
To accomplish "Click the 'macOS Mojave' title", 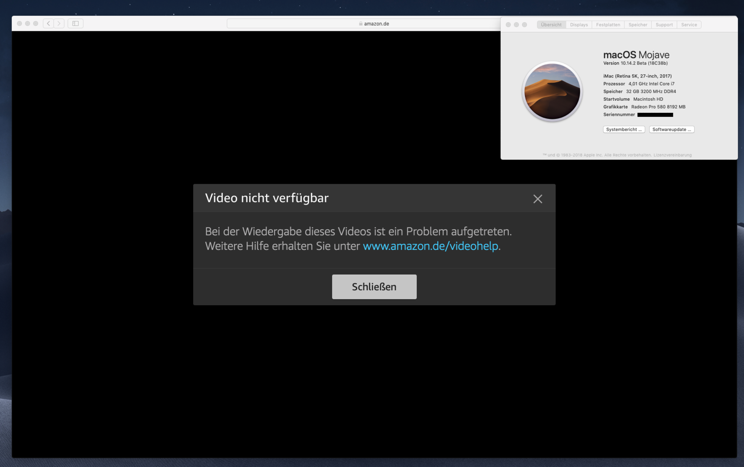I will [636, 55].
